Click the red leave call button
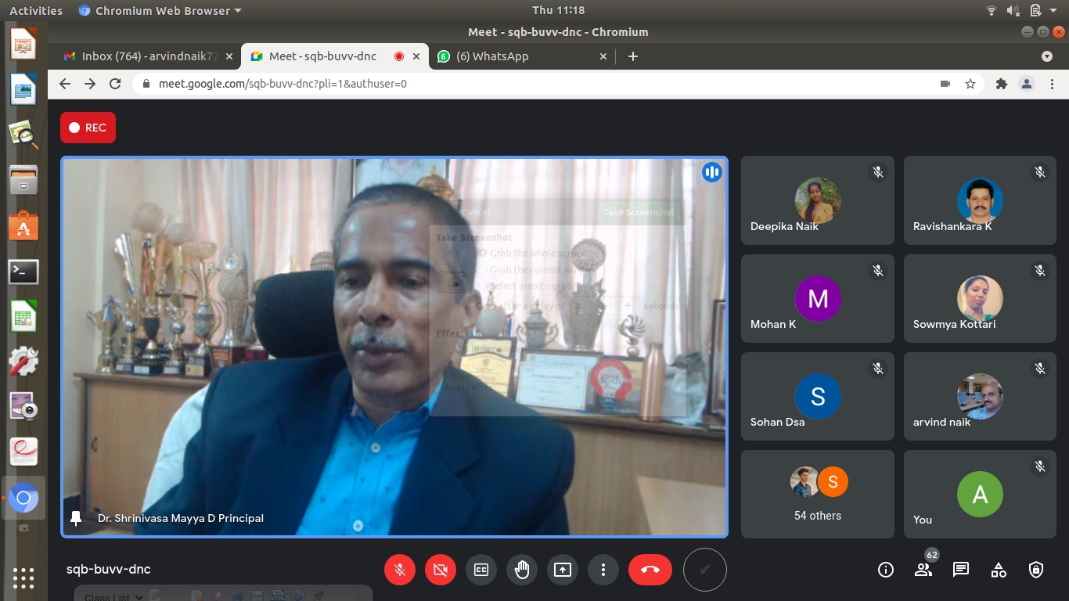 point(650,570)
